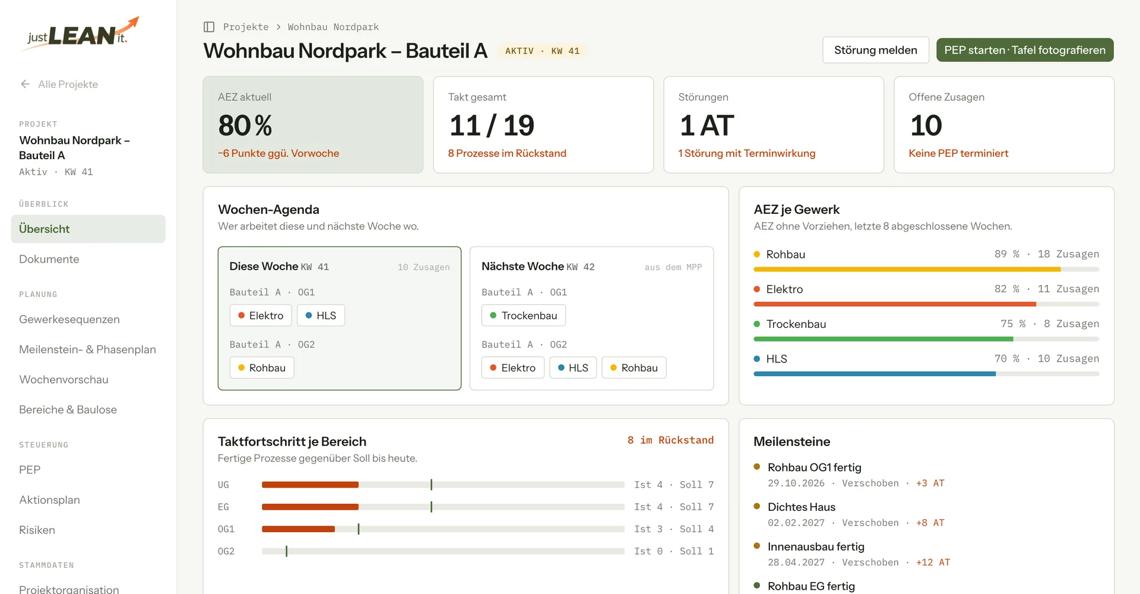Toggle sidebar panel icon beside breadcrumb
Screen dimensions: 1140x594
click(x=209, y=27)
